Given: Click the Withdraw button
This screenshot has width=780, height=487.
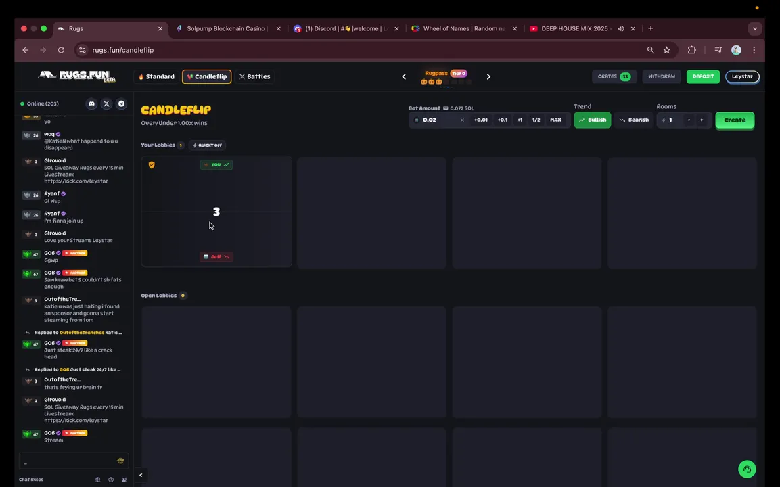Looking at the screenshot, I should tap(662, 76).
